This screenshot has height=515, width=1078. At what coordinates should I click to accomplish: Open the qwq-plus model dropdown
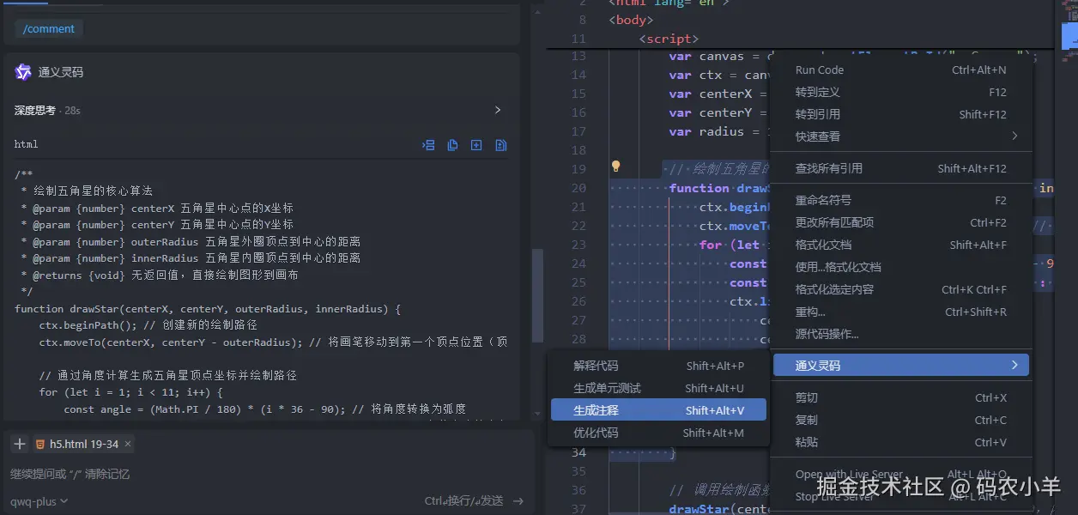coord(39,501)
